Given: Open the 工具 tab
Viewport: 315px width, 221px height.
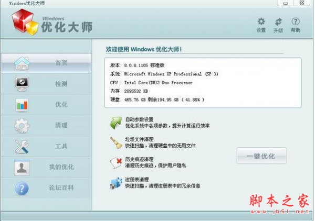Looking at the screenshot, I should coord(46,147).
